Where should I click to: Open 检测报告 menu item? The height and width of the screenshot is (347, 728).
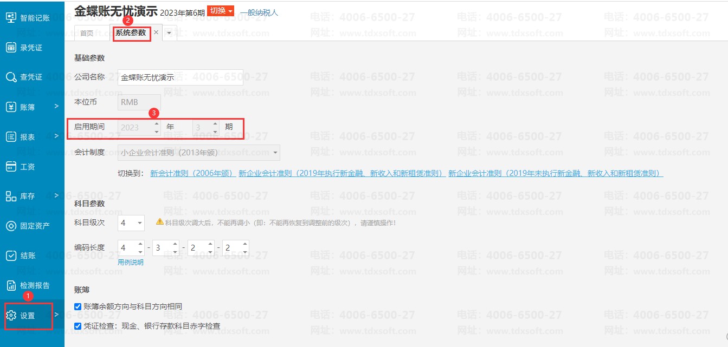coord(35,285)
